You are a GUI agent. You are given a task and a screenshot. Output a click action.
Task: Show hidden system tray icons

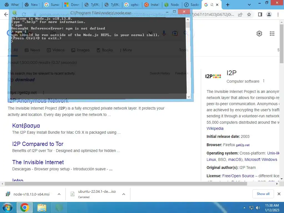point(245,208)
